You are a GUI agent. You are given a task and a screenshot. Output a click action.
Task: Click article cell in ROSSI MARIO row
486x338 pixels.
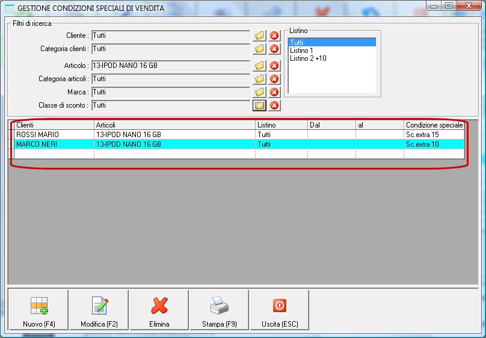tap(174, 135)
